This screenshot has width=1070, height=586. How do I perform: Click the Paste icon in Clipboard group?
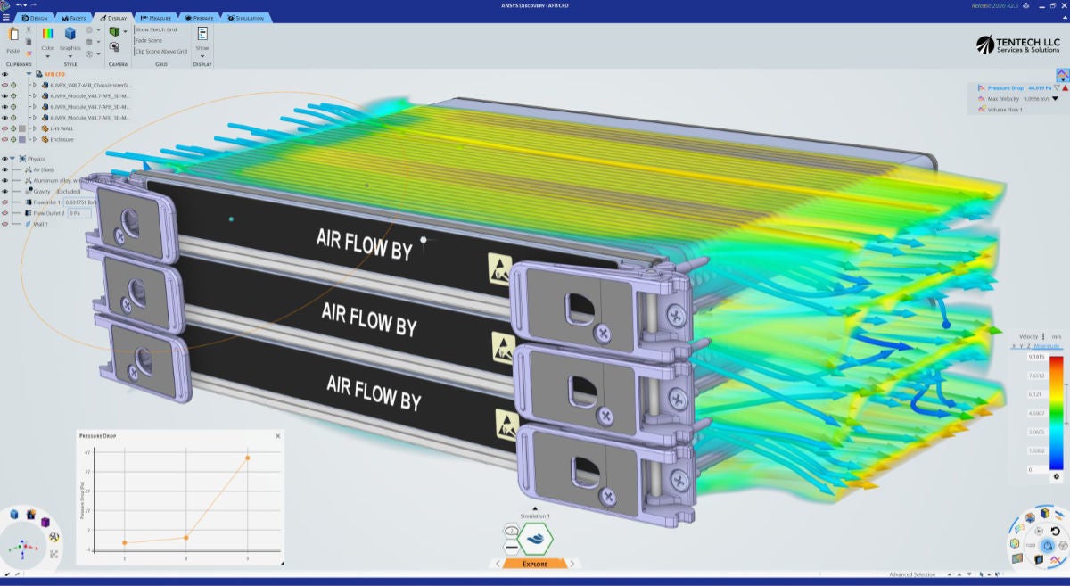(13, 34)
